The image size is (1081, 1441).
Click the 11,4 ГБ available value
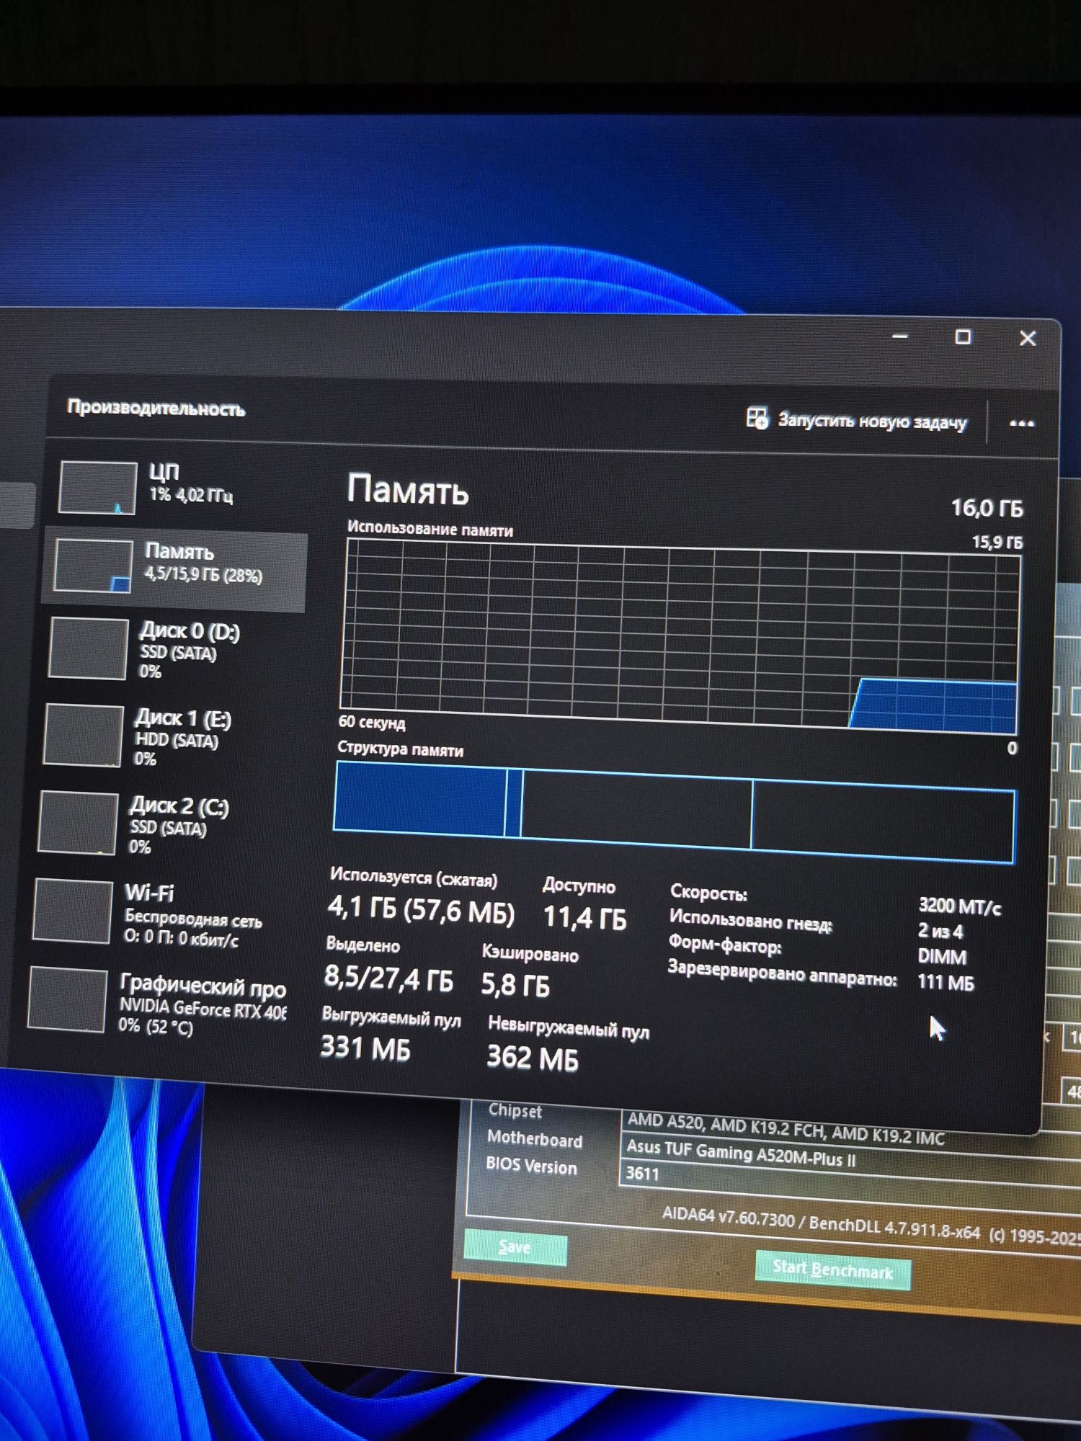(x=584, y=918)
